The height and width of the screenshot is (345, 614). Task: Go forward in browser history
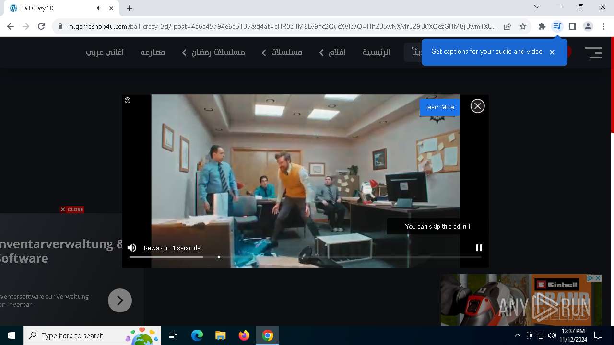pos(26,26)
